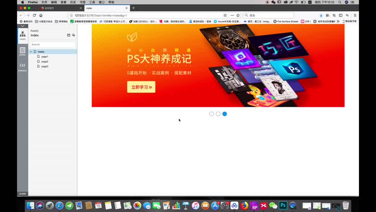The width and height of the screenshot is (376, 212).
Task: Open Finder from the Dock
Action: coord(30,206)
